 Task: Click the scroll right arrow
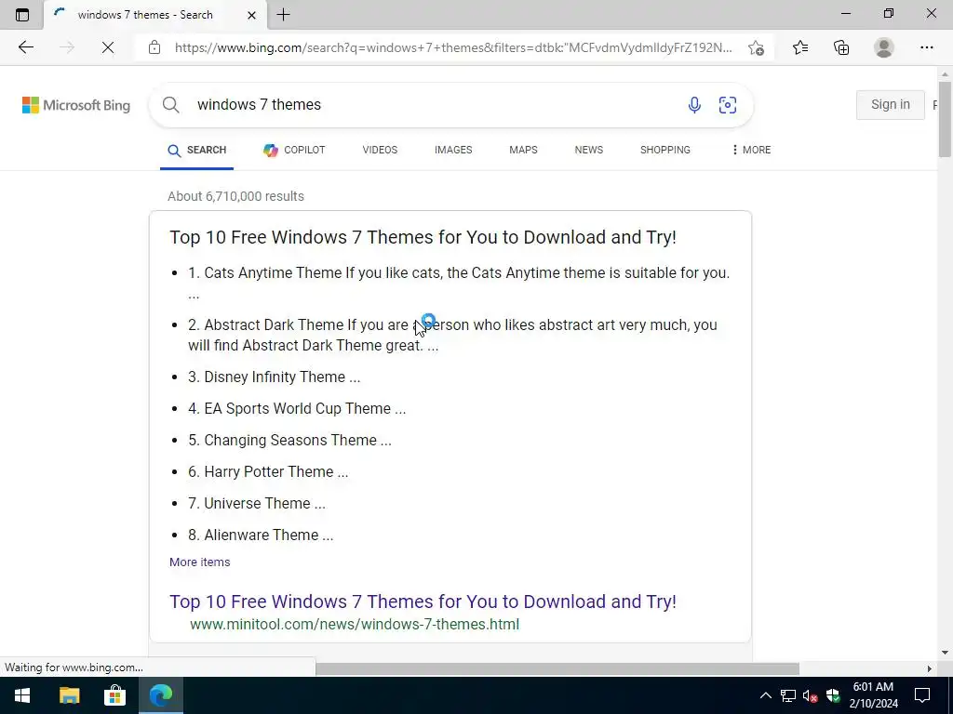(x=930, y=668)
